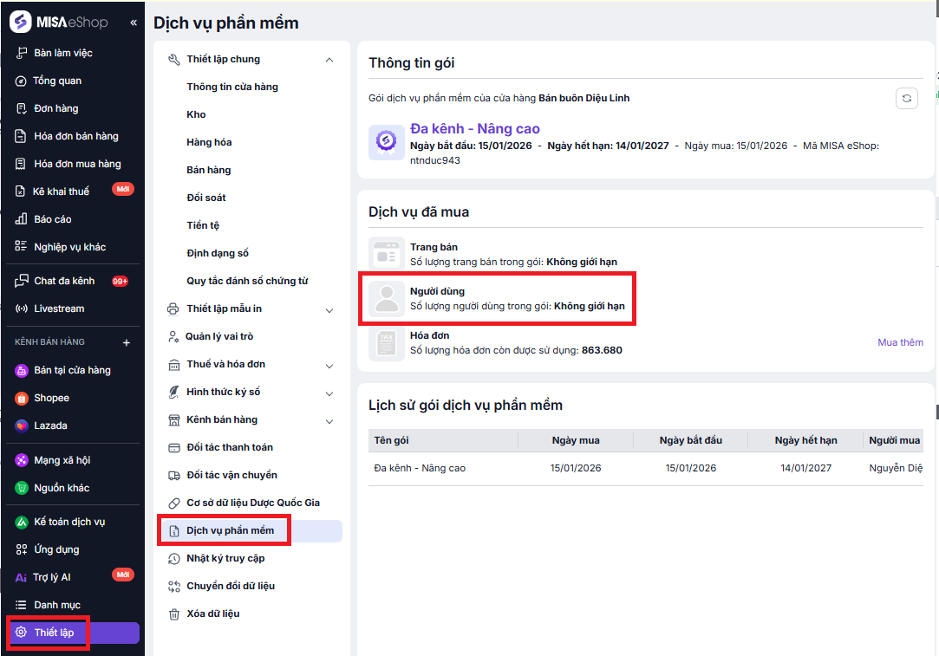This screenshot has width=939, height=656.
Task: Click the Thiết lập mẫu in printer icon
Action: (x=173, y=309)
